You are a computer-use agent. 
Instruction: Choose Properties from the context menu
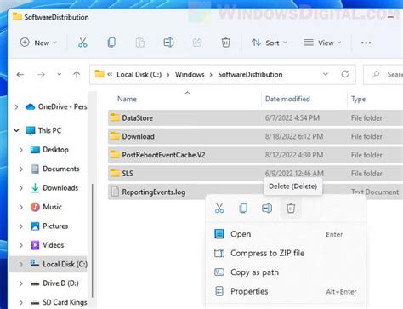coord(286,291)
